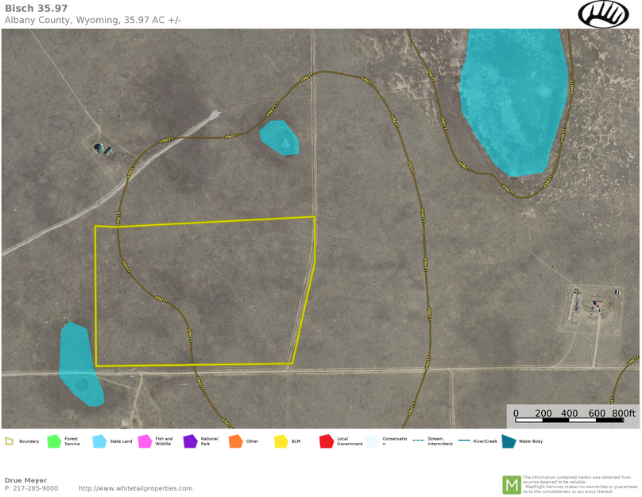Viewport: 642px width, 497px height.
Task: Click the large water body at top right
Action: (513, 95)
